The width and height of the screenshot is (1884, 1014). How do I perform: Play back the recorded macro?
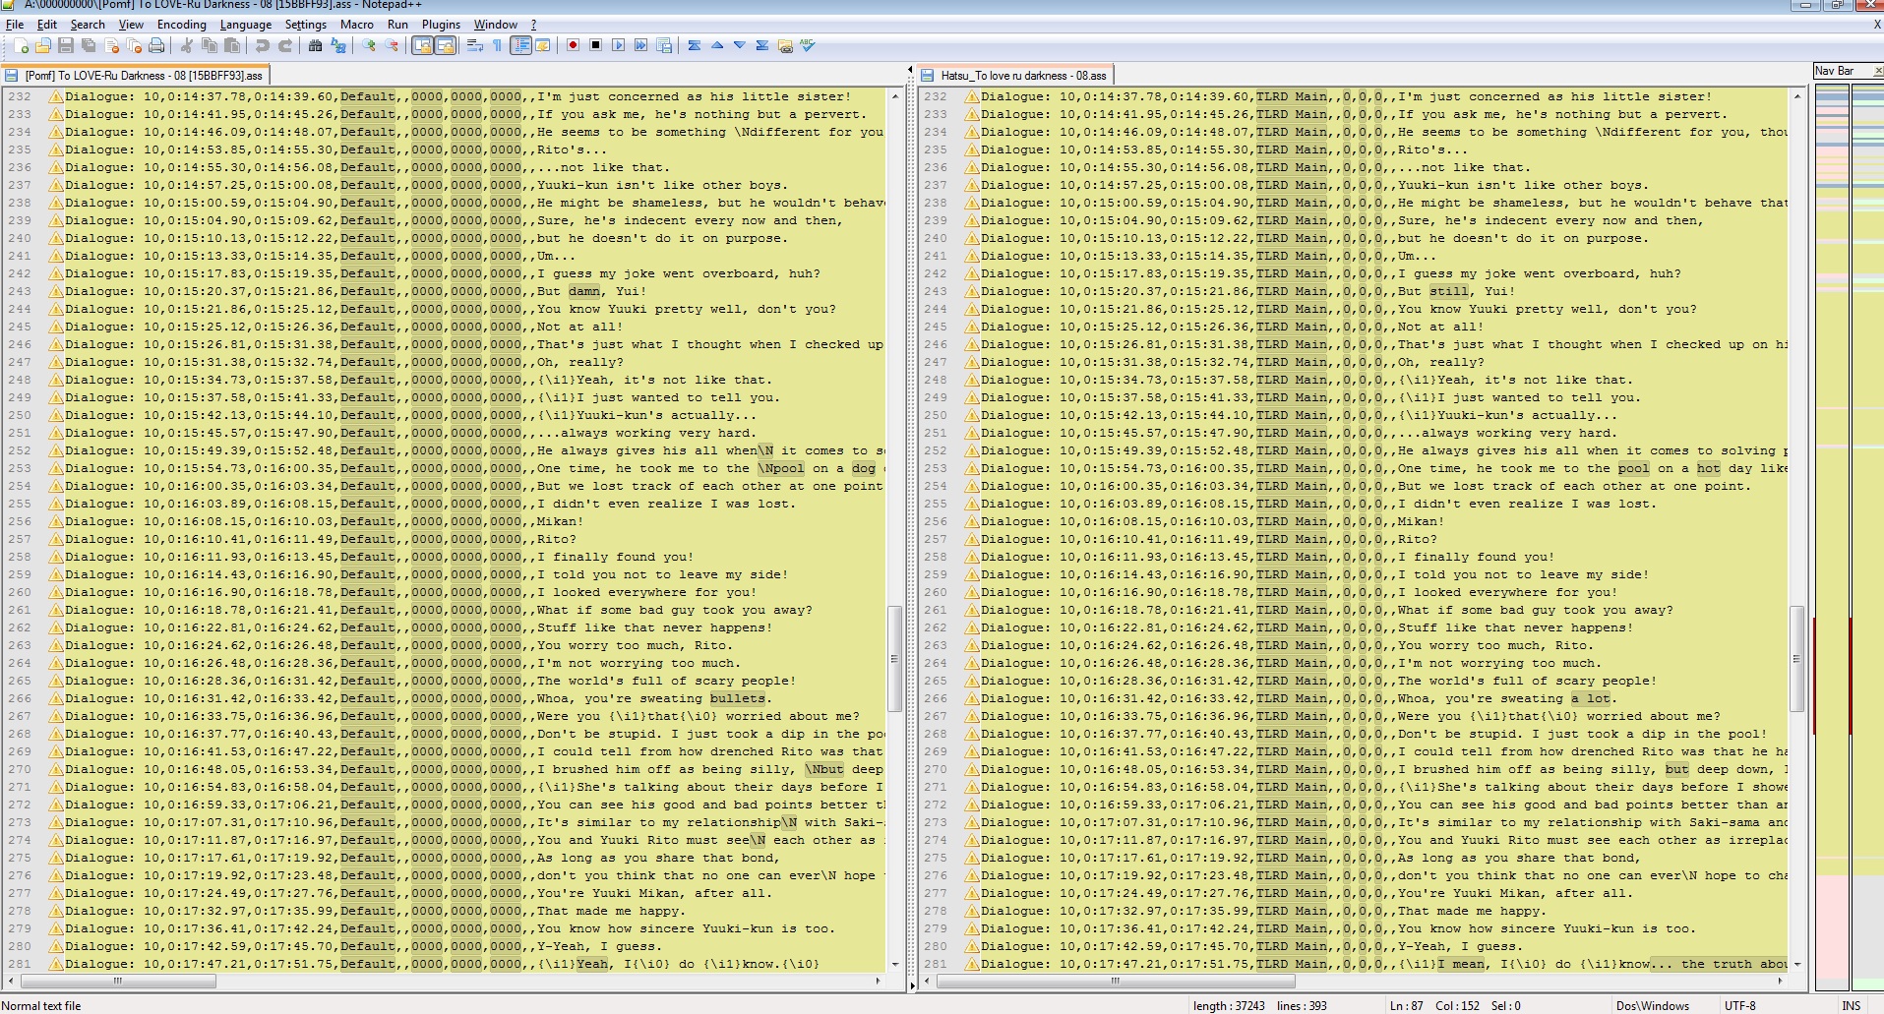coord(618,45)
